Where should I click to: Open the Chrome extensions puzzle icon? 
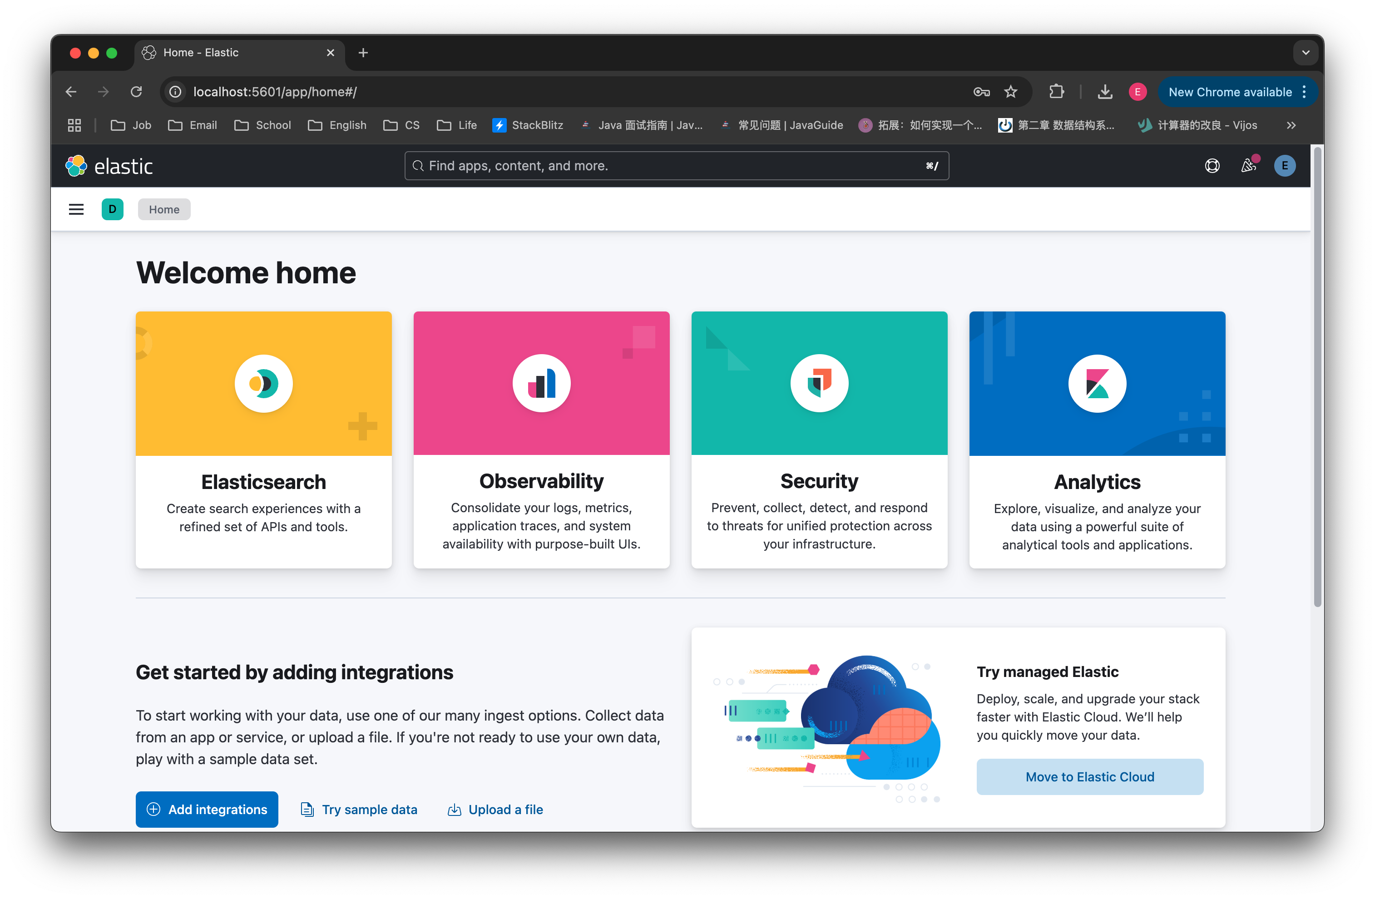[x=1056, y=92]
